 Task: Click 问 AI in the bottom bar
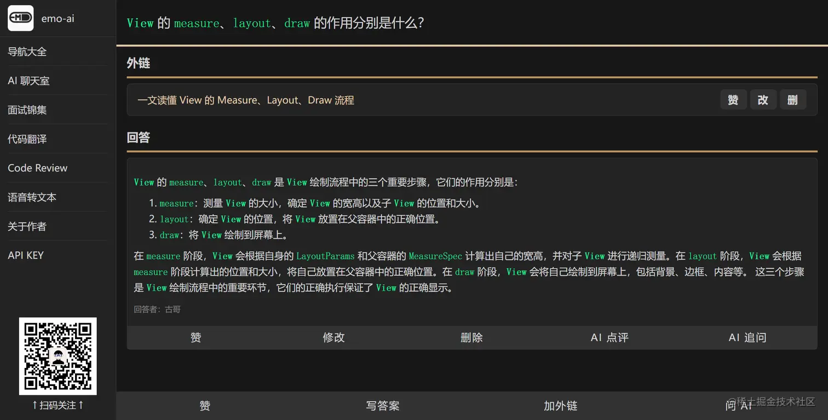pos(739,406)
